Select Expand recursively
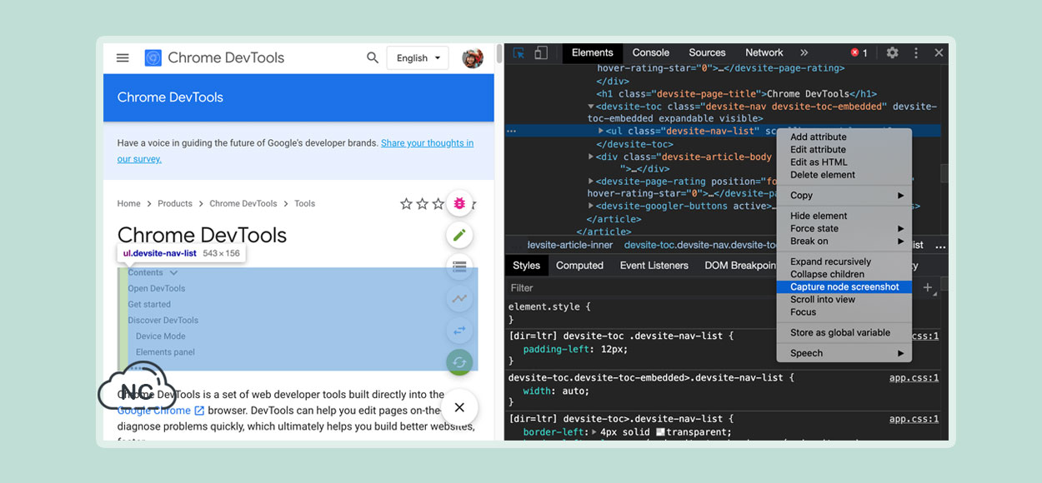This screenshot has width=1042, height=483. pos(844,261)
